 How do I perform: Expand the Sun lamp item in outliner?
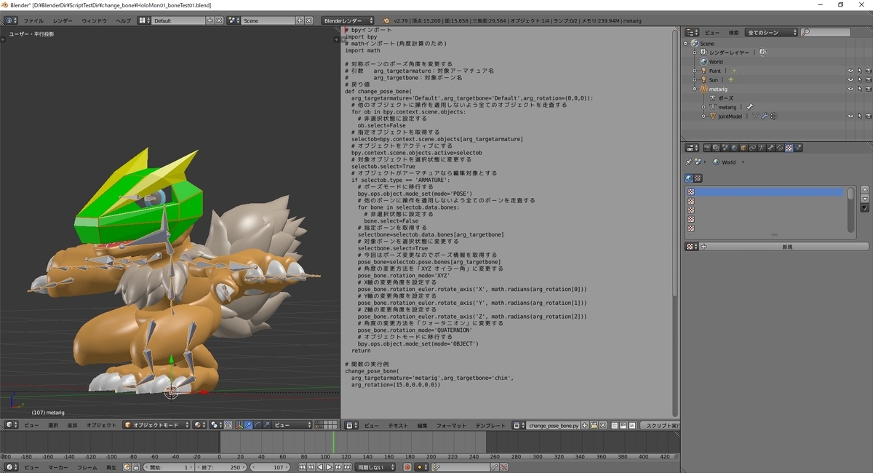pyautogui.click(x=695, y=79)
